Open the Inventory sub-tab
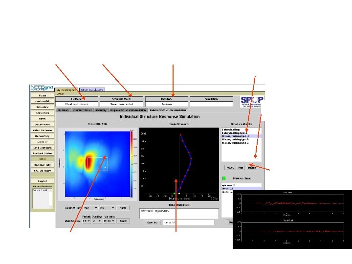352x264 pixels. [x=101, y=110]
